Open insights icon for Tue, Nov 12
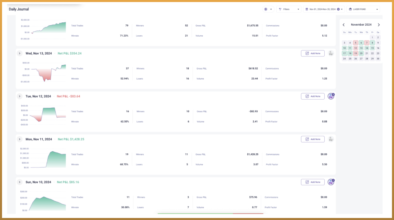 [331, 96]
